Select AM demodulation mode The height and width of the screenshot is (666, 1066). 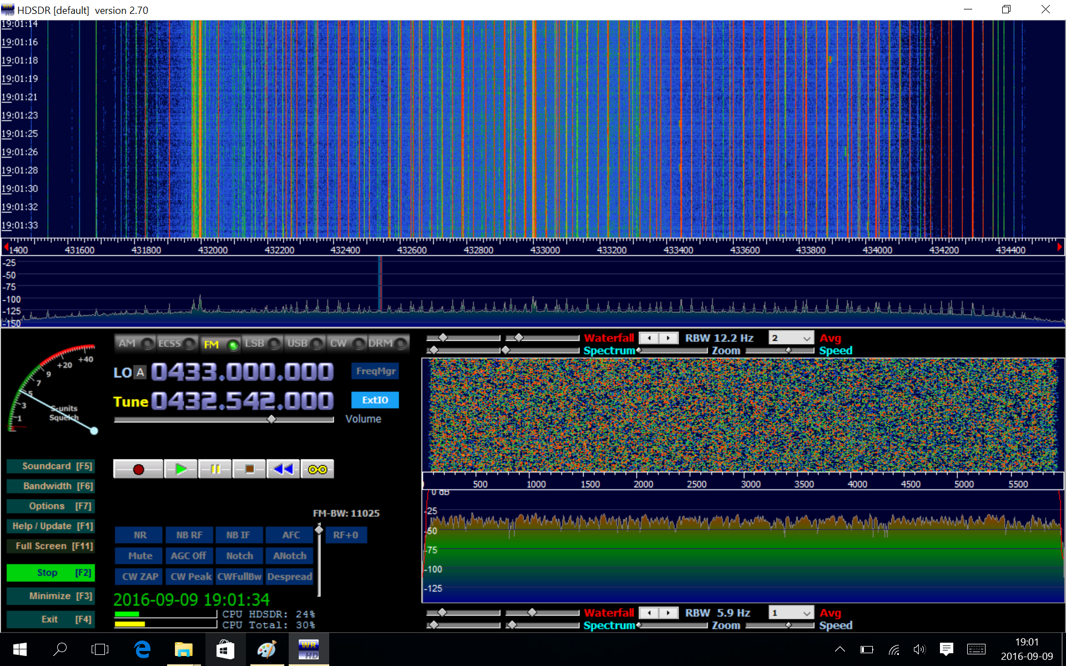click(135, 344)
